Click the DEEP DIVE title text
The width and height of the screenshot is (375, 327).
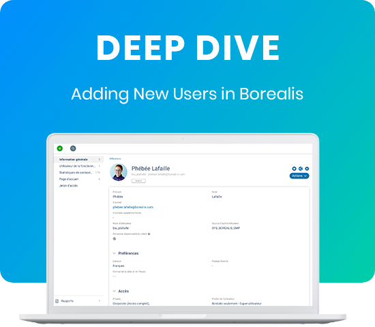(x=187, y=48)
